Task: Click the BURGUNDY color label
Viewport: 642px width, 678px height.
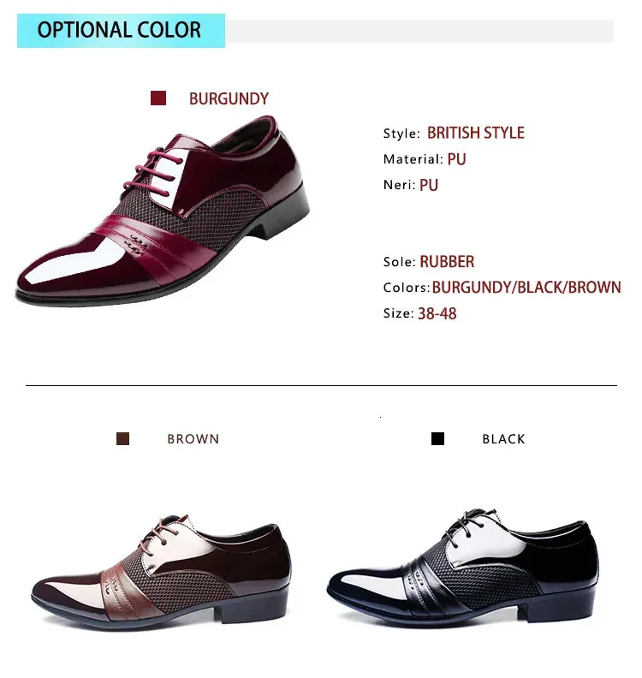Action: 229,98
